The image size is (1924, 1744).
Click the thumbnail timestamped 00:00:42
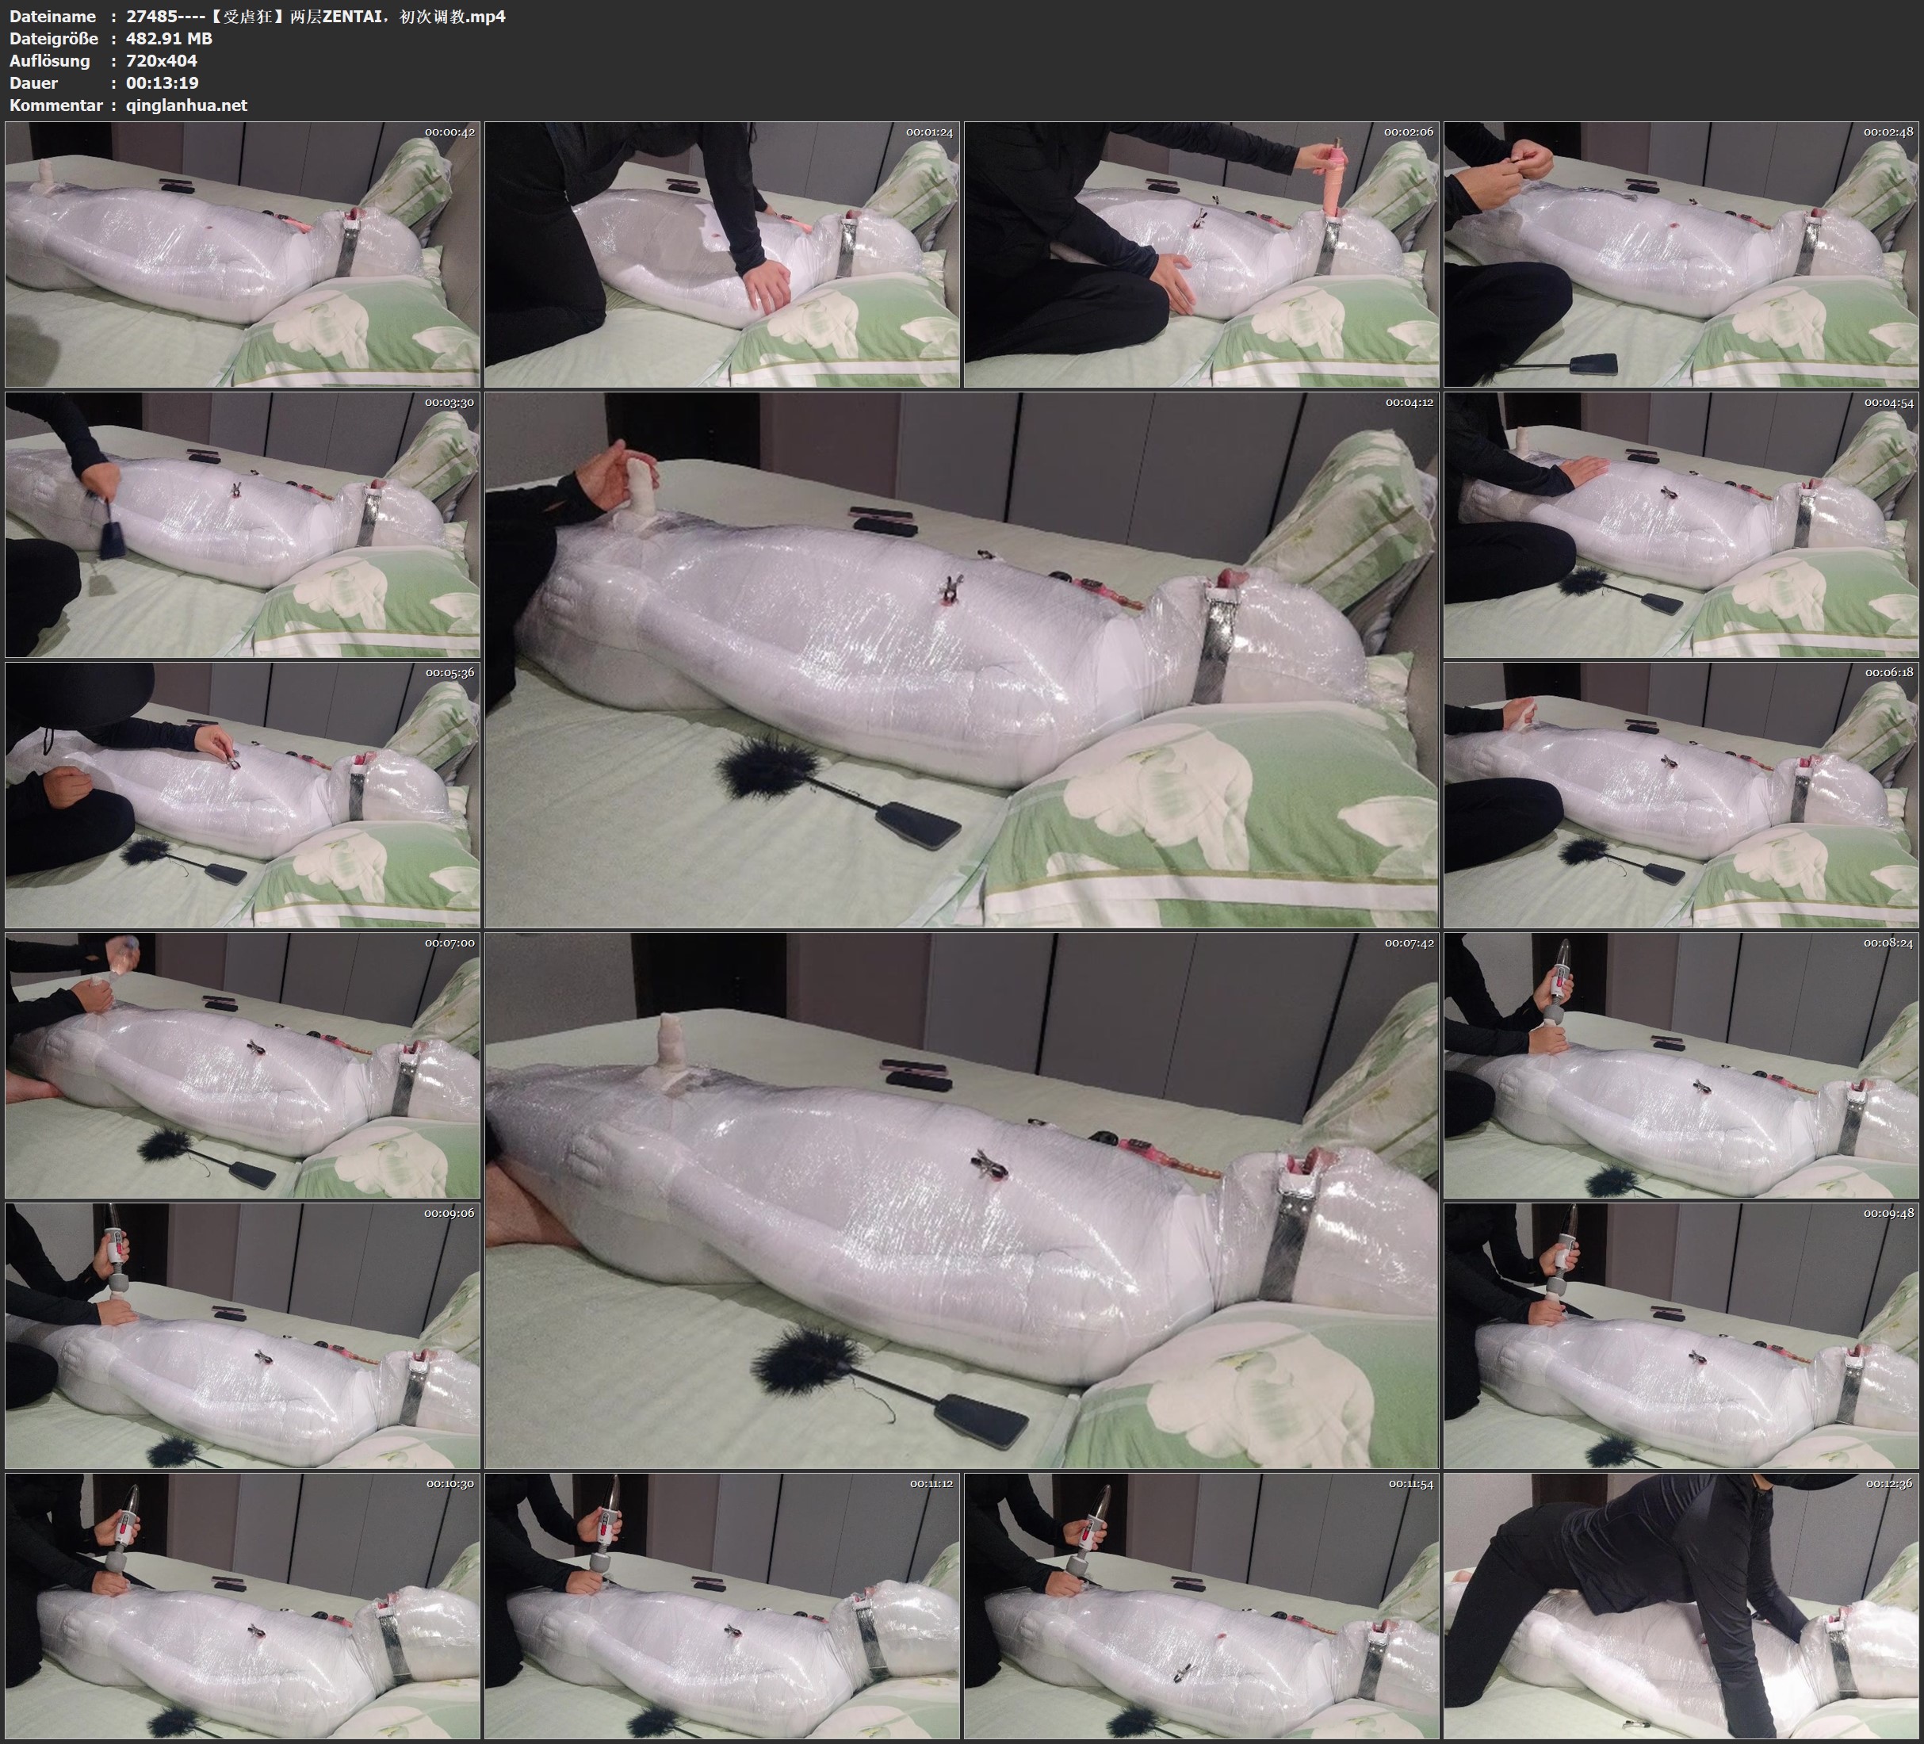(243, 254)
